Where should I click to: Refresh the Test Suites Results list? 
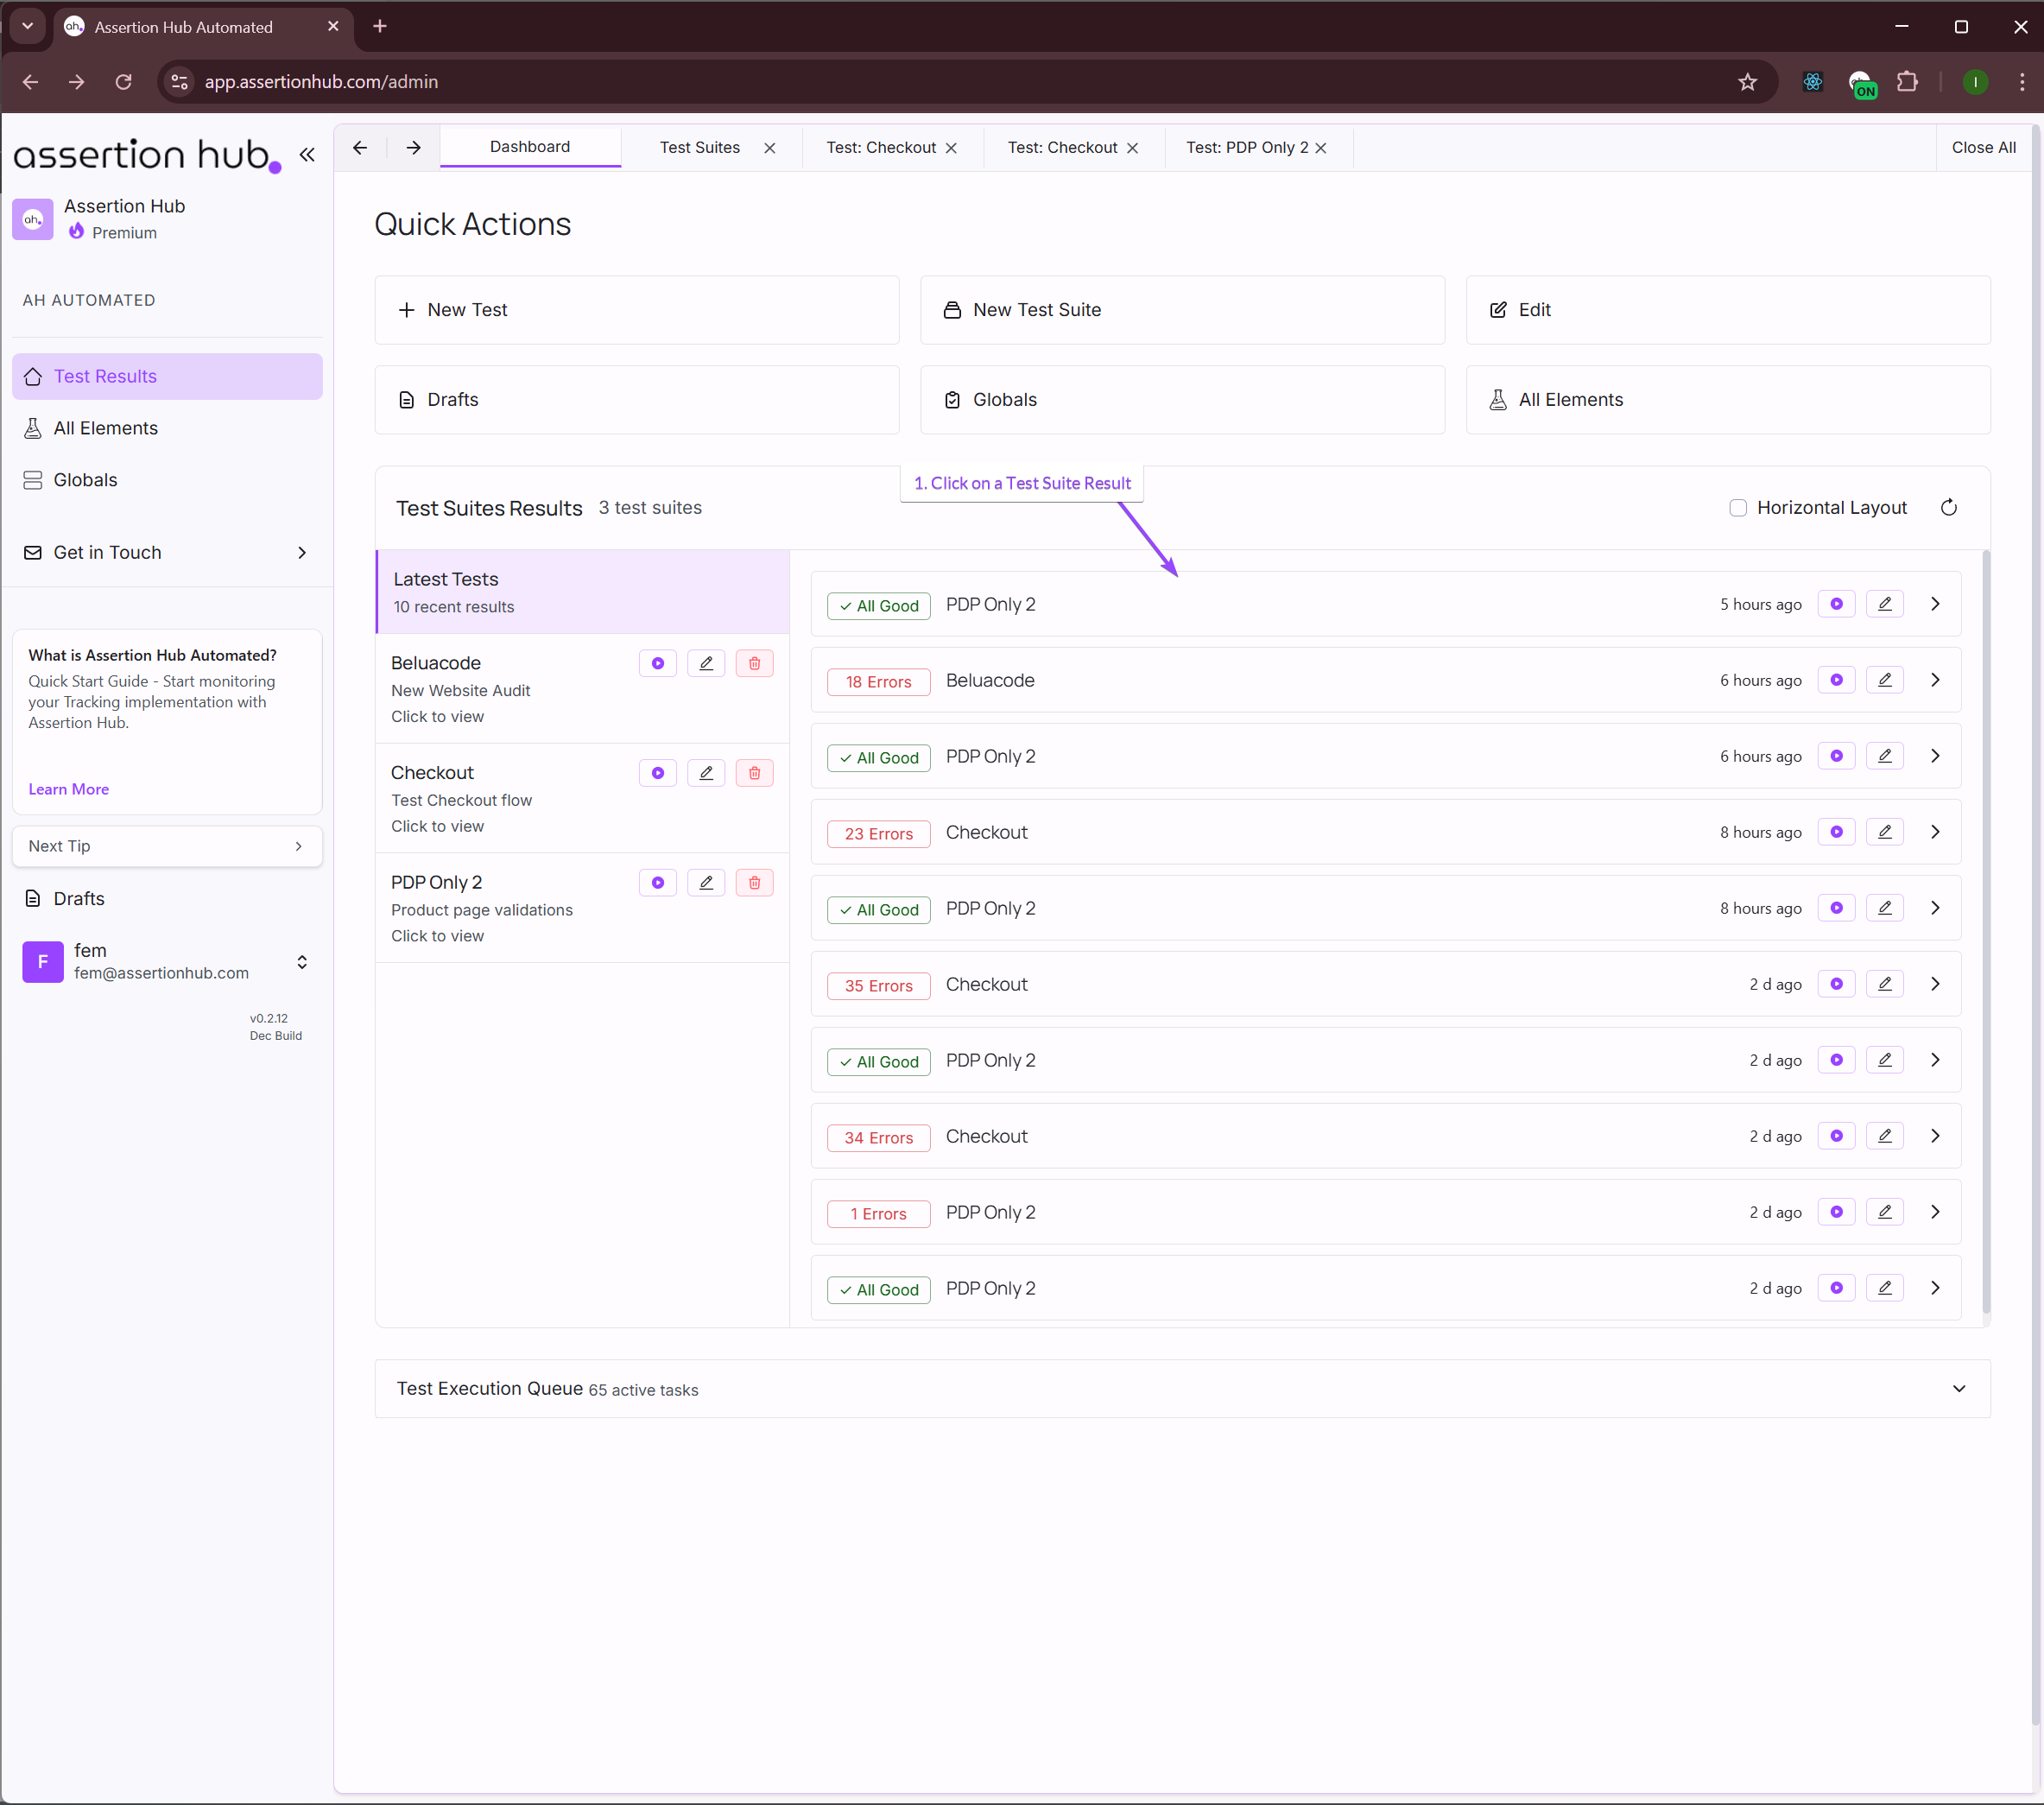pyautogui.click(x=1948, y=507)
